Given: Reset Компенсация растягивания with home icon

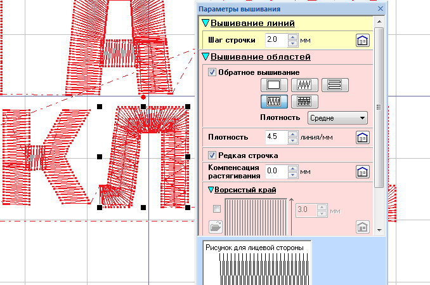Looking at the screenshot, I should 362,171.
